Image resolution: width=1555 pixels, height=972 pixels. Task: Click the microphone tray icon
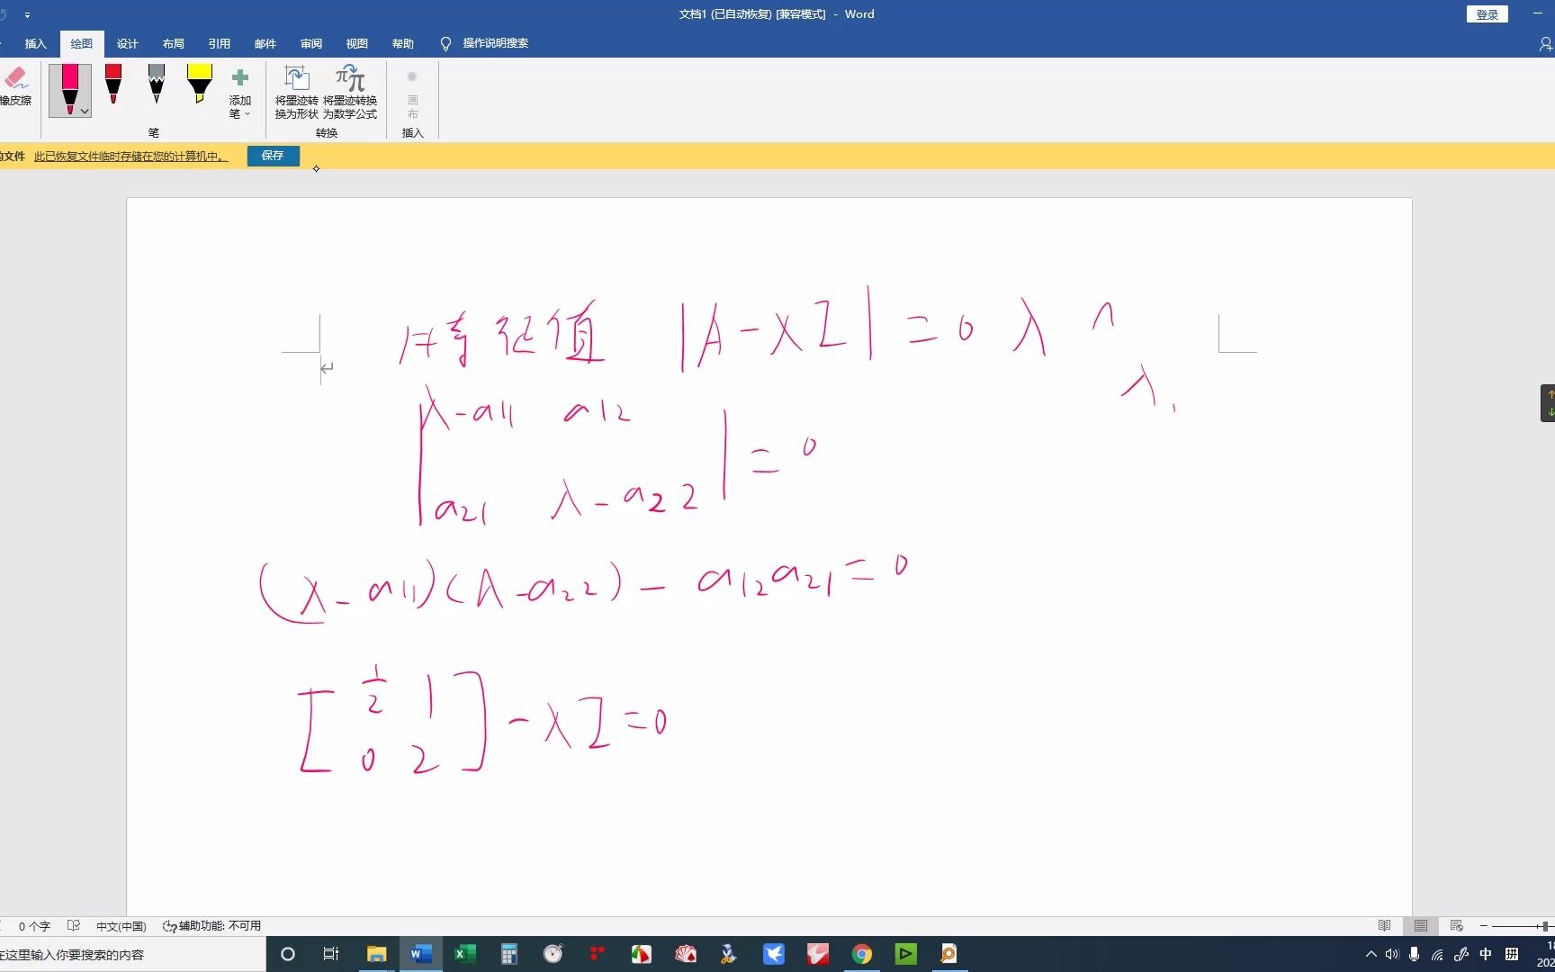[1415, 954]
